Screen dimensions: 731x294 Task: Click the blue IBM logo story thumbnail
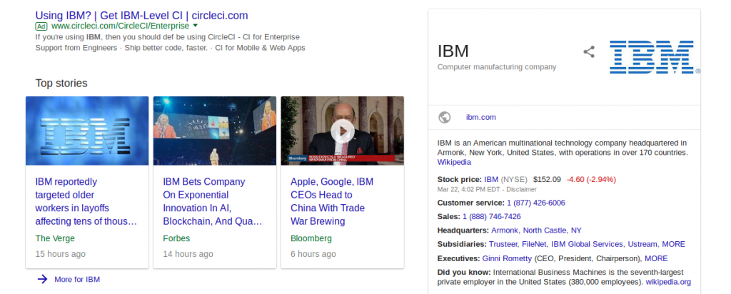coord(87,131)
